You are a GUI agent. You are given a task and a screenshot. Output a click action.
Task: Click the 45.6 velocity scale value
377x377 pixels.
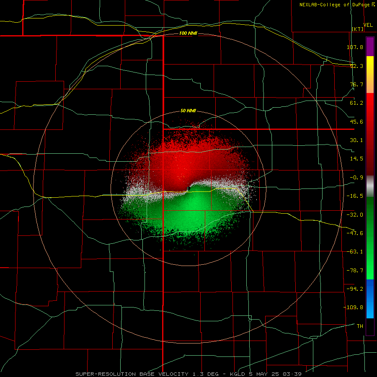point(356,121)
